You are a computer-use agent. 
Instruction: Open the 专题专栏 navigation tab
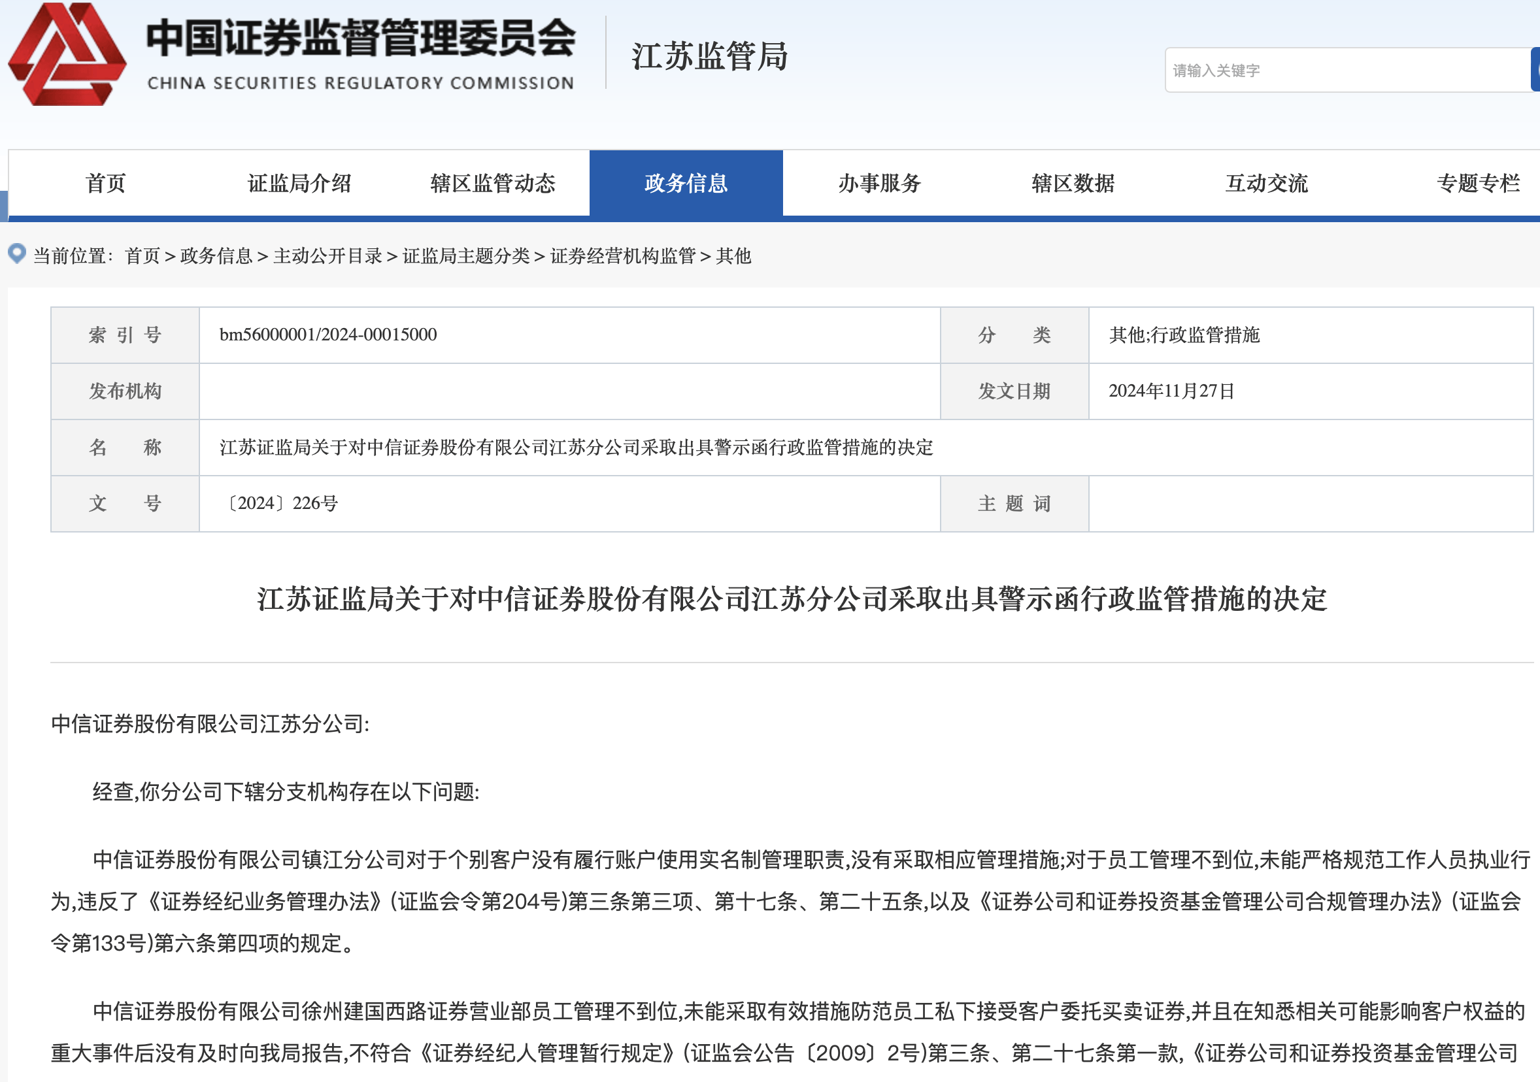[x=1478, y=183]
